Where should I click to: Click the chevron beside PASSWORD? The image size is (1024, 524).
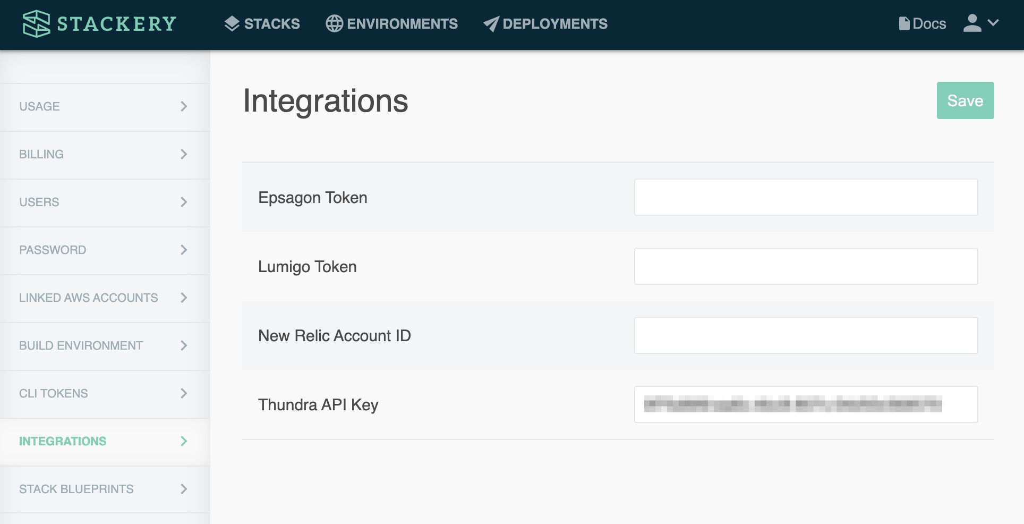184,250
